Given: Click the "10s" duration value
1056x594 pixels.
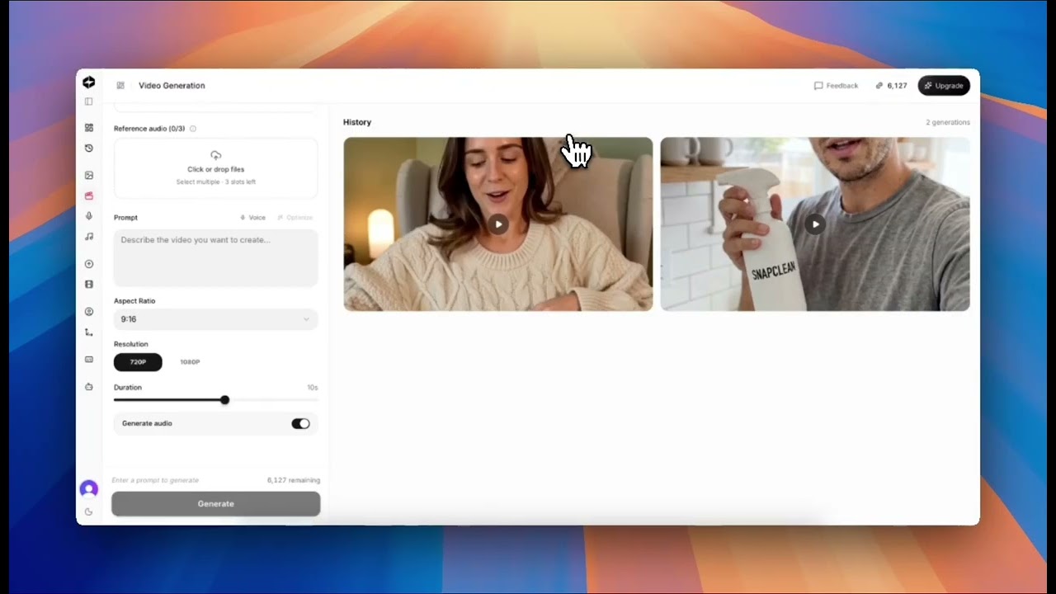Looking at the screenshot, I should point(313,388).
